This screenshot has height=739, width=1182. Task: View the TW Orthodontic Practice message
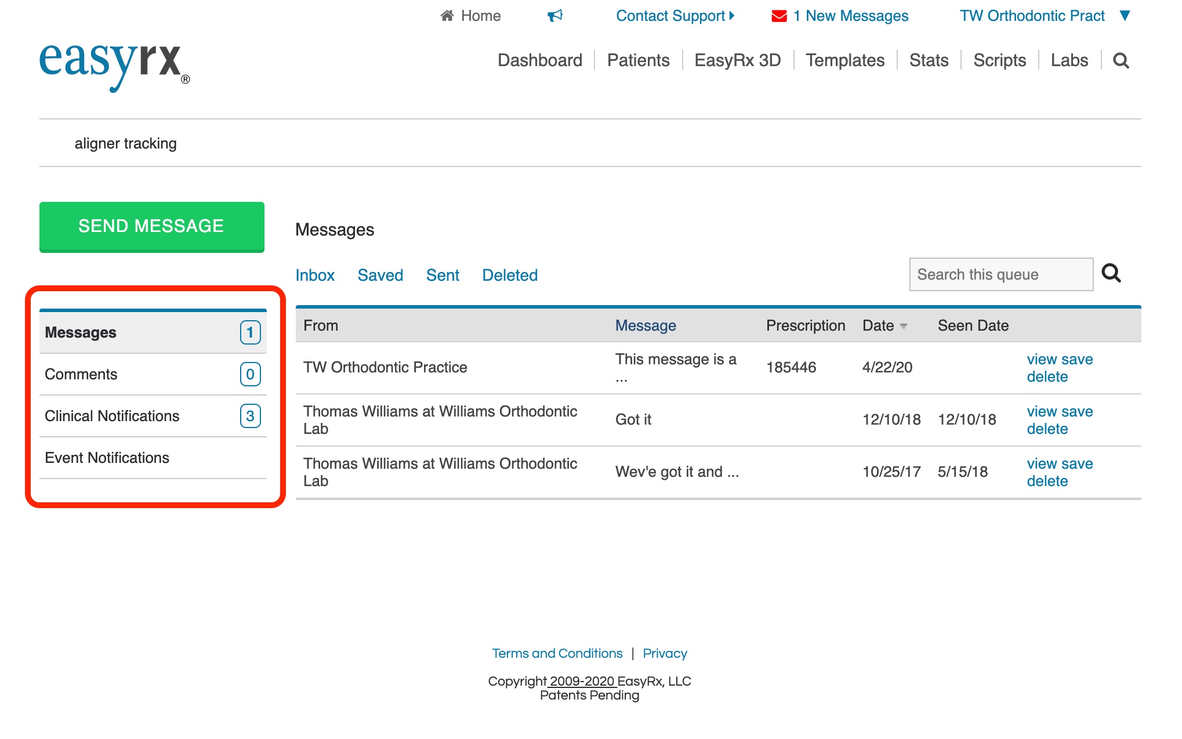1042,359
